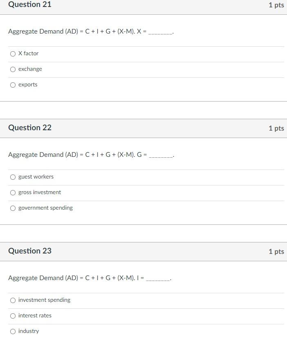Click the Question 21 header

pos(30,5)
